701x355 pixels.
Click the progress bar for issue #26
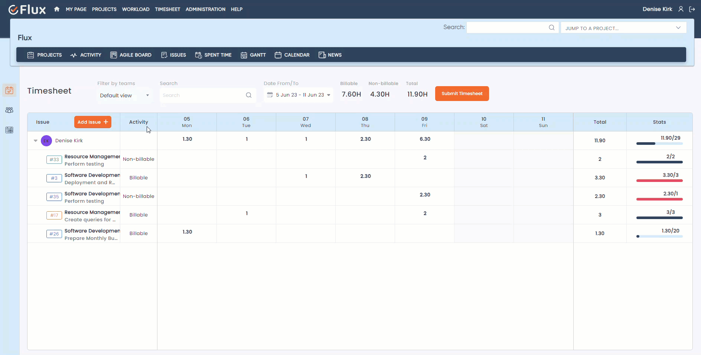click(659, 237)
